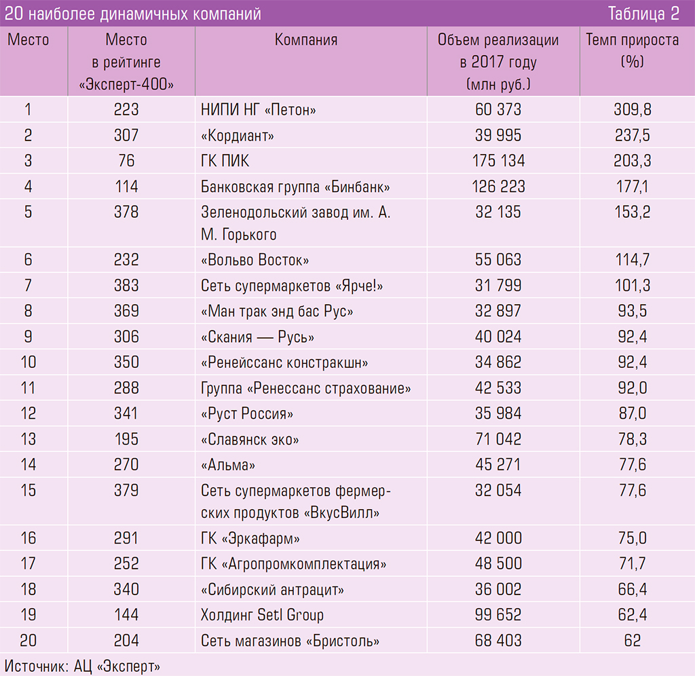
Task: Click the sales value '99 652'
Action: pyautogui.click(x=498, y=616)
